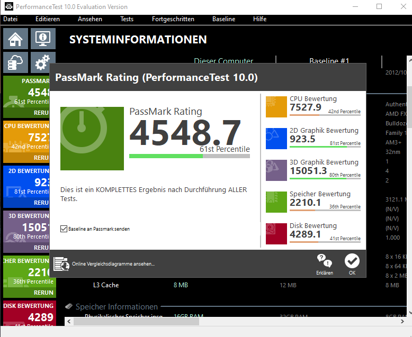Viewport: 412px width, 337px height.
Task: Click the 12 MB Baseline L3 value
Action: point(288,285)
